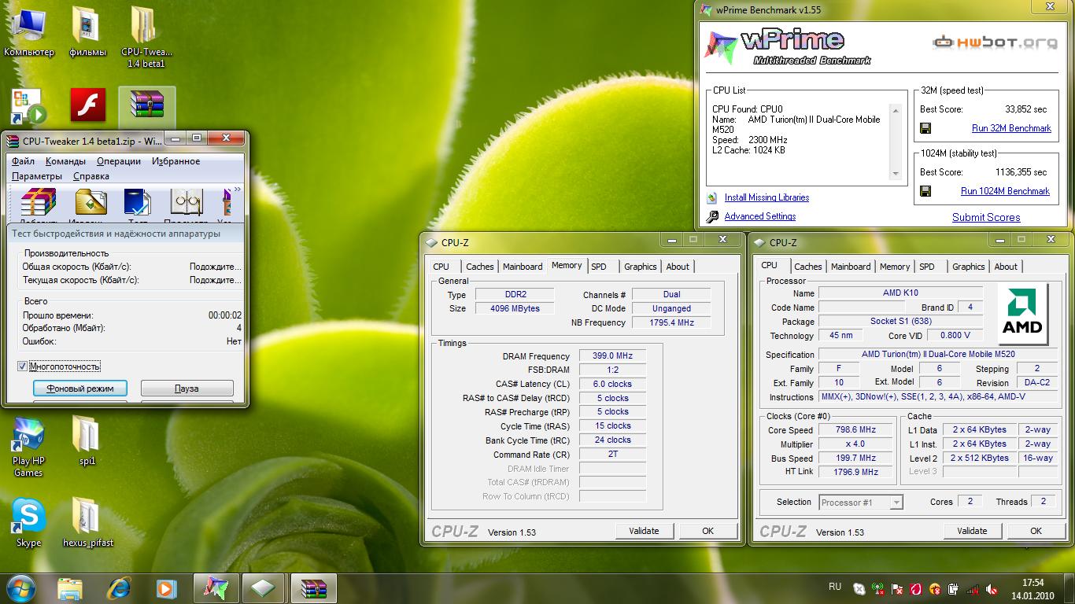
Task: Click the Пауза button
Action: [x=187, y=389]
